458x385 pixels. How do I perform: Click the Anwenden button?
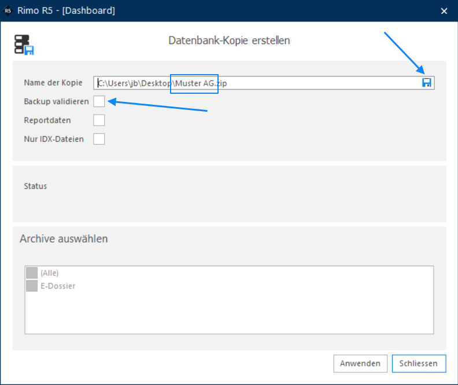[x=360, y=364]
